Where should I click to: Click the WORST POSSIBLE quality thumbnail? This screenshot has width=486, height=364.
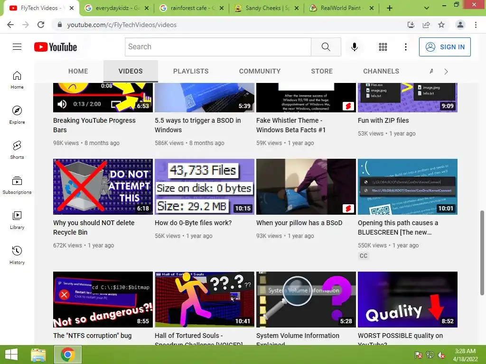tap(408, 300)
